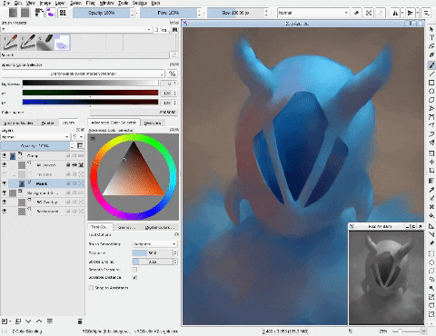Switch to the Palette tab
Viewport: 436px width, 336px height.
coord(47,123)
